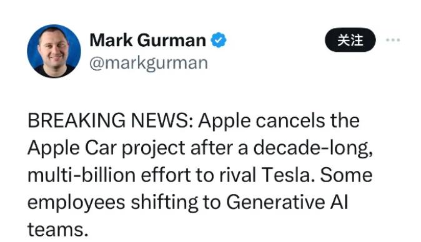Click the word Tesla in the tweet

pos(288,175)
